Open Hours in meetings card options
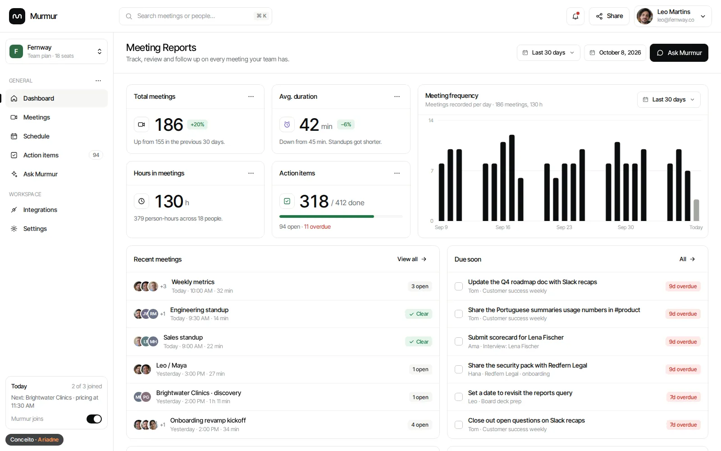 pyautogui.click(x=251, y=173)
